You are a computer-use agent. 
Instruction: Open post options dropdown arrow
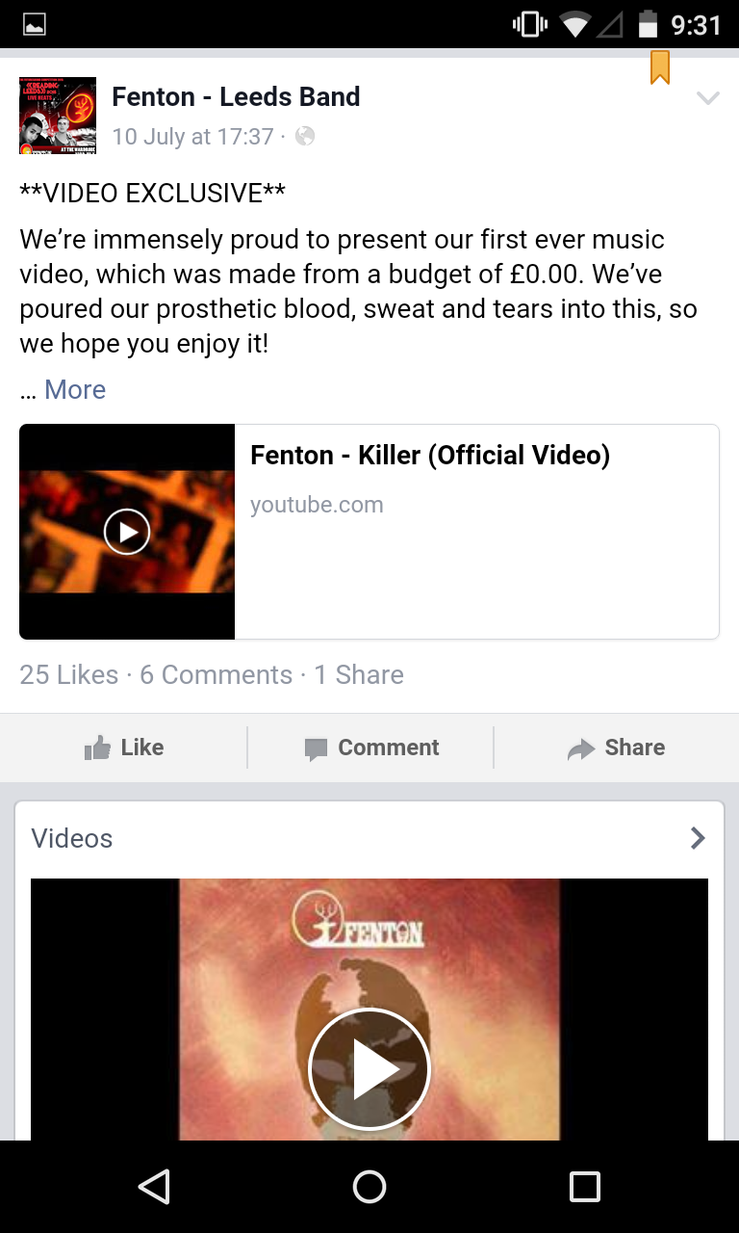707,98
